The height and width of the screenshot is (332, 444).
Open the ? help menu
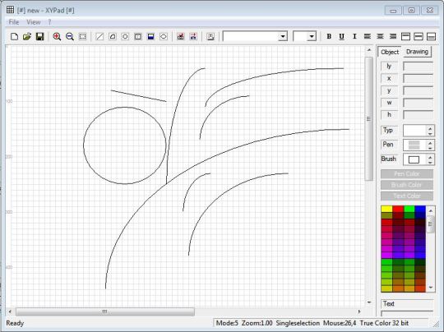tap(49, 22)
